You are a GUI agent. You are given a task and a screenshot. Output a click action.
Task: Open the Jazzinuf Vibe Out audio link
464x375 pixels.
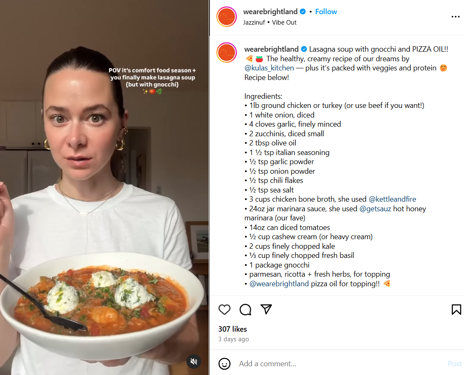(x=270, y=22)
